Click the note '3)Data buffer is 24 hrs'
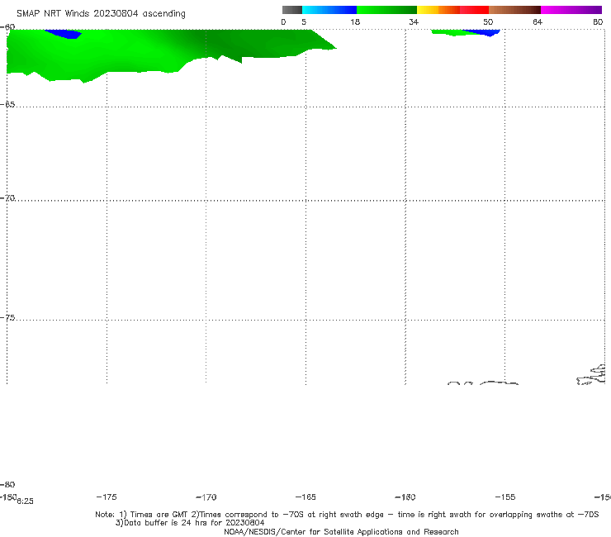 click(x=190, y=523)
